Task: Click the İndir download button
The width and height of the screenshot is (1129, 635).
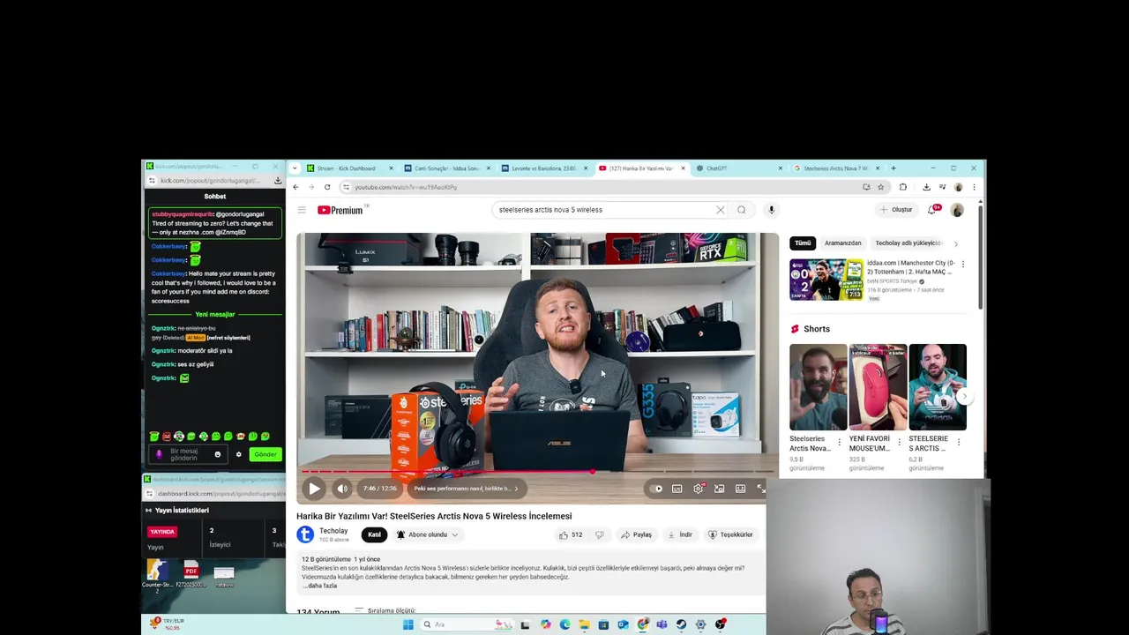Action: point(680,534)
